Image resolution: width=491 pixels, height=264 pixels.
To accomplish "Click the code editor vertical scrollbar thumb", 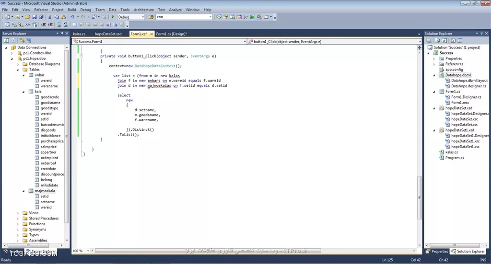I will pyautogui.click(x=419, y=197).
